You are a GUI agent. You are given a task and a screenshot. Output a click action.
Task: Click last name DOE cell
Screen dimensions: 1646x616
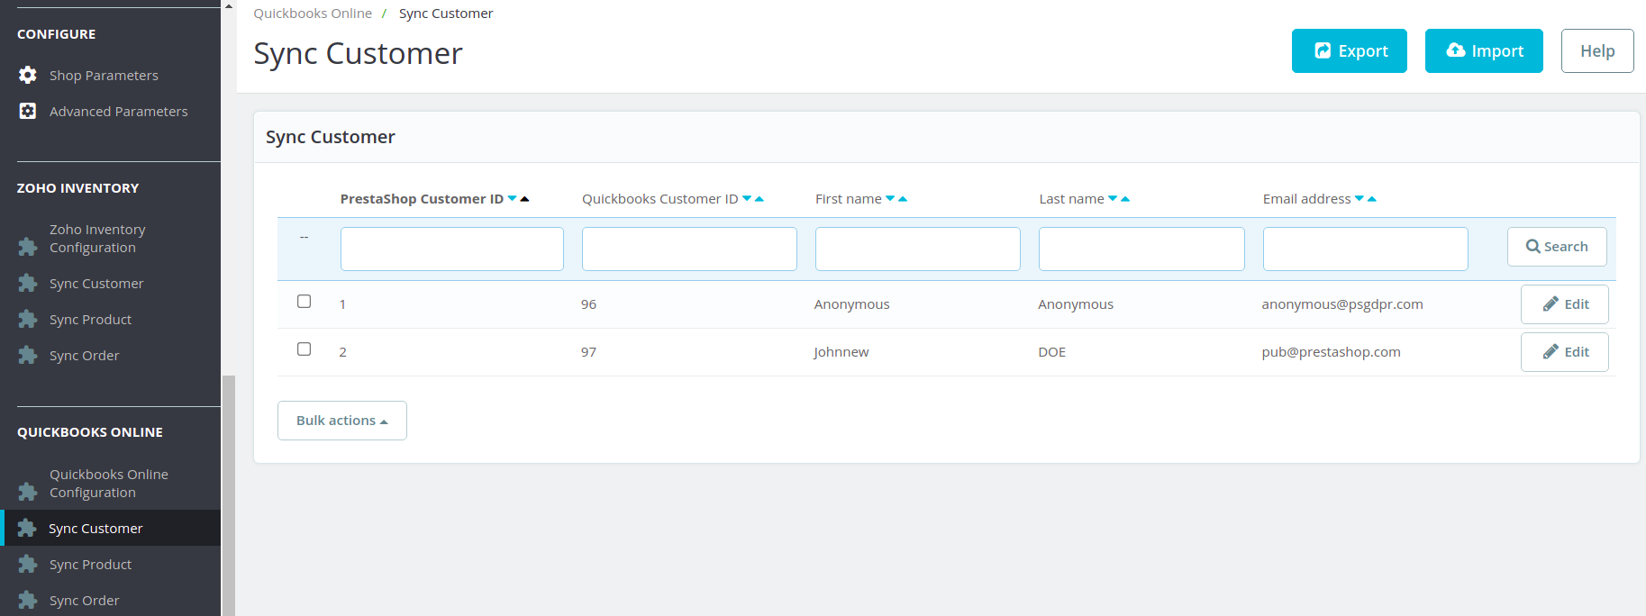[x=1051, y=352]
